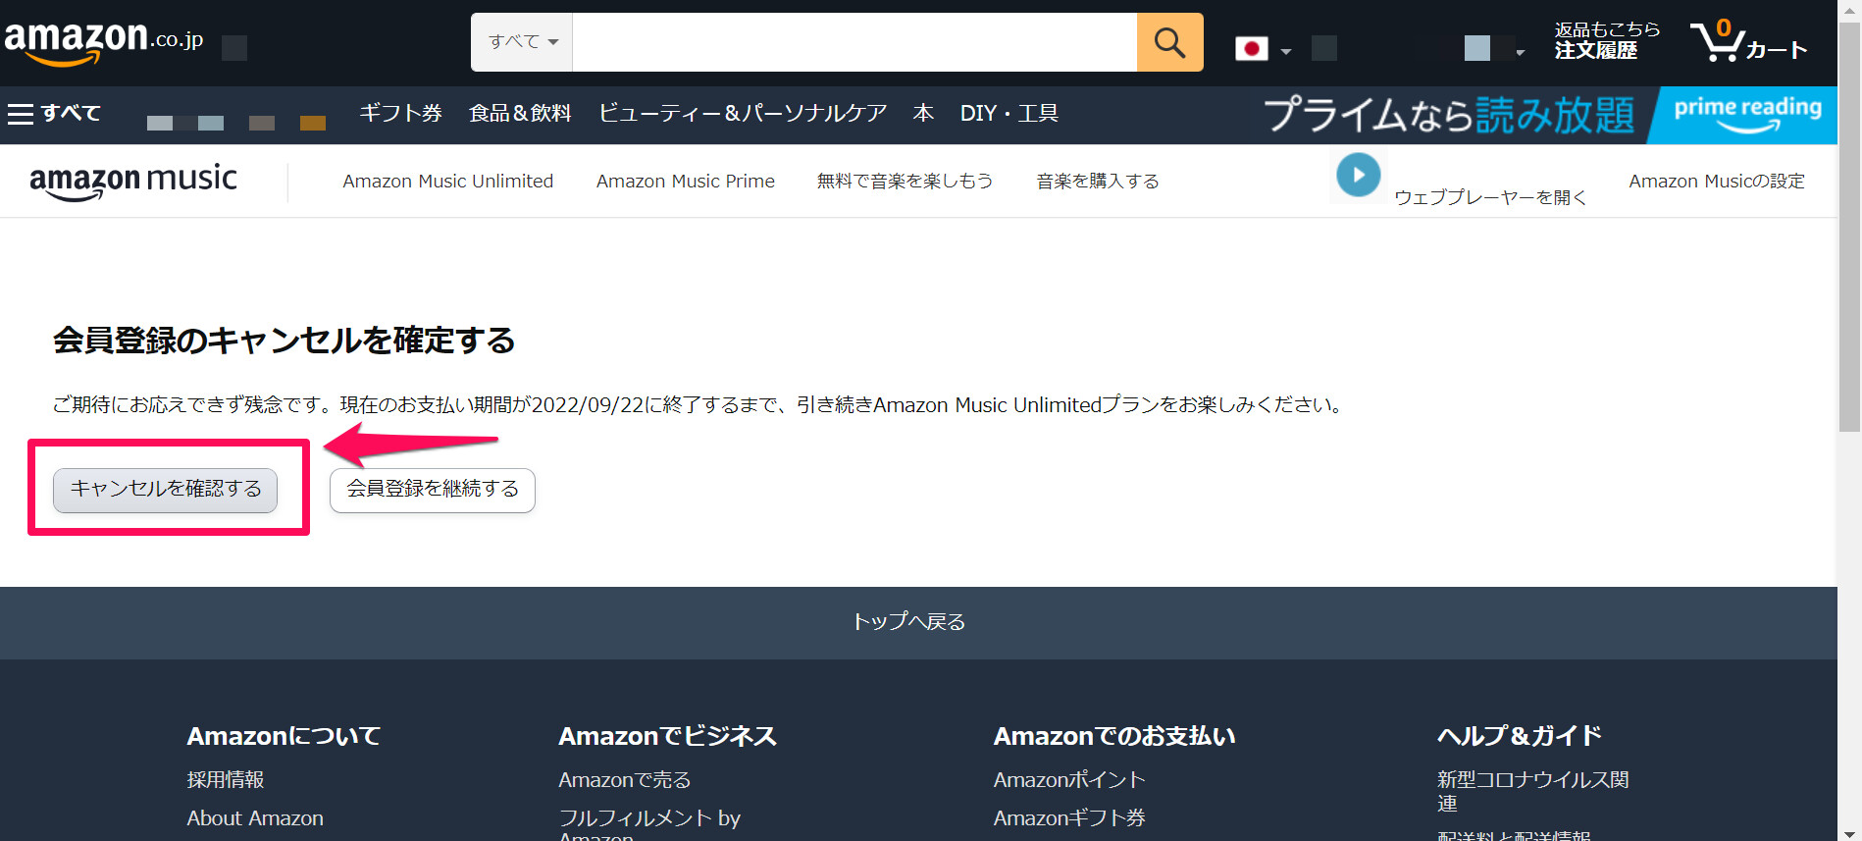Open DIY・工具 category
Viewport: 1862px width, 841px height.
click(x=1009, y=114)
